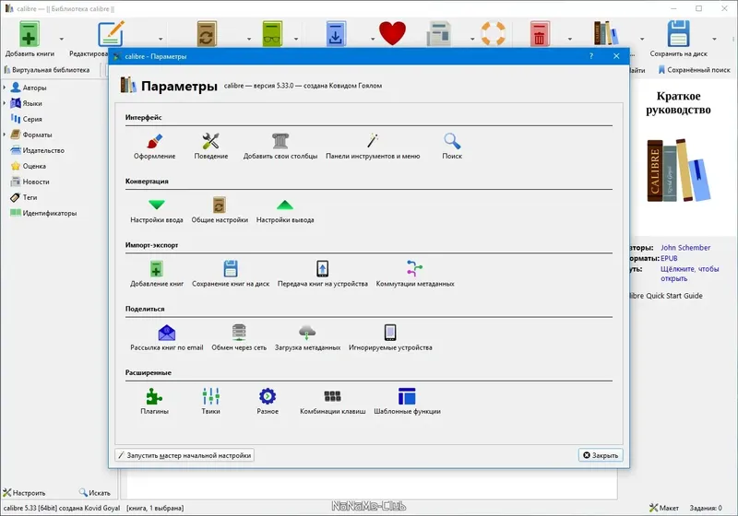Open the EPUB format link
Viewport: 738px width, 516px height.
(669, 259)
